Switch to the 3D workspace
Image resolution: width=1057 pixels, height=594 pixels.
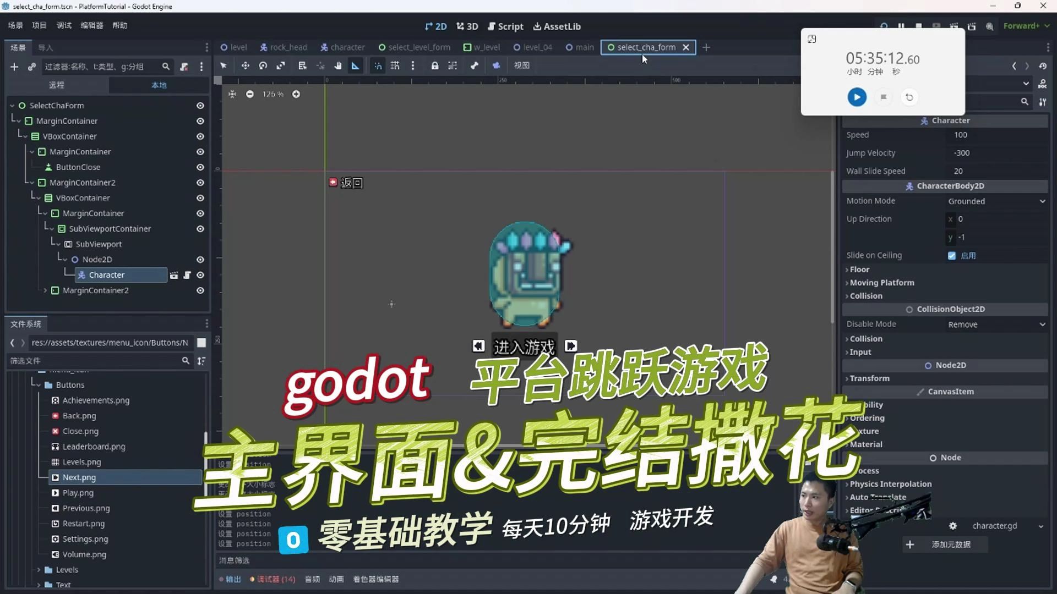click(x=467, y=26)
